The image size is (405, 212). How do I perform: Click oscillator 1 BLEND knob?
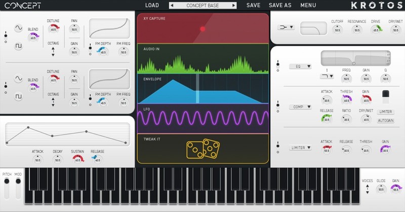pos(33,38)
